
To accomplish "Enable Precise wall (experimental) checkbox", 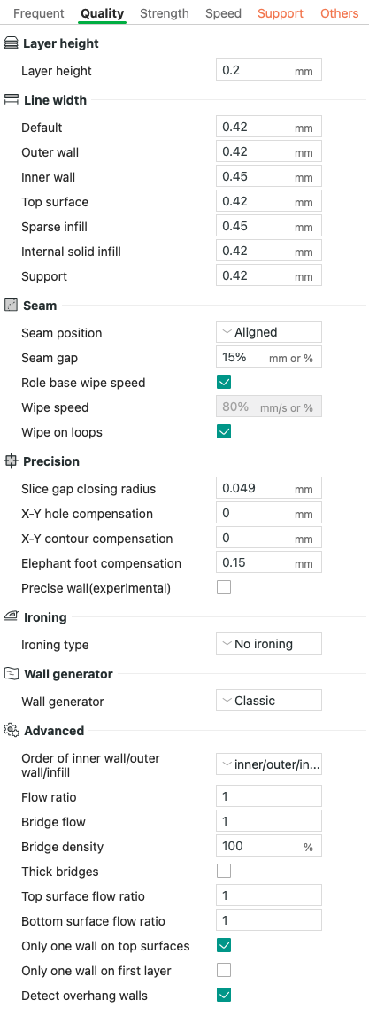I will [224, 587].
